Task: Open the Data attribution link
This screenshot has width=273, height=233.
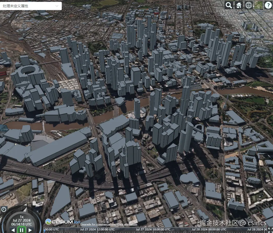Action: click(127, 224)
